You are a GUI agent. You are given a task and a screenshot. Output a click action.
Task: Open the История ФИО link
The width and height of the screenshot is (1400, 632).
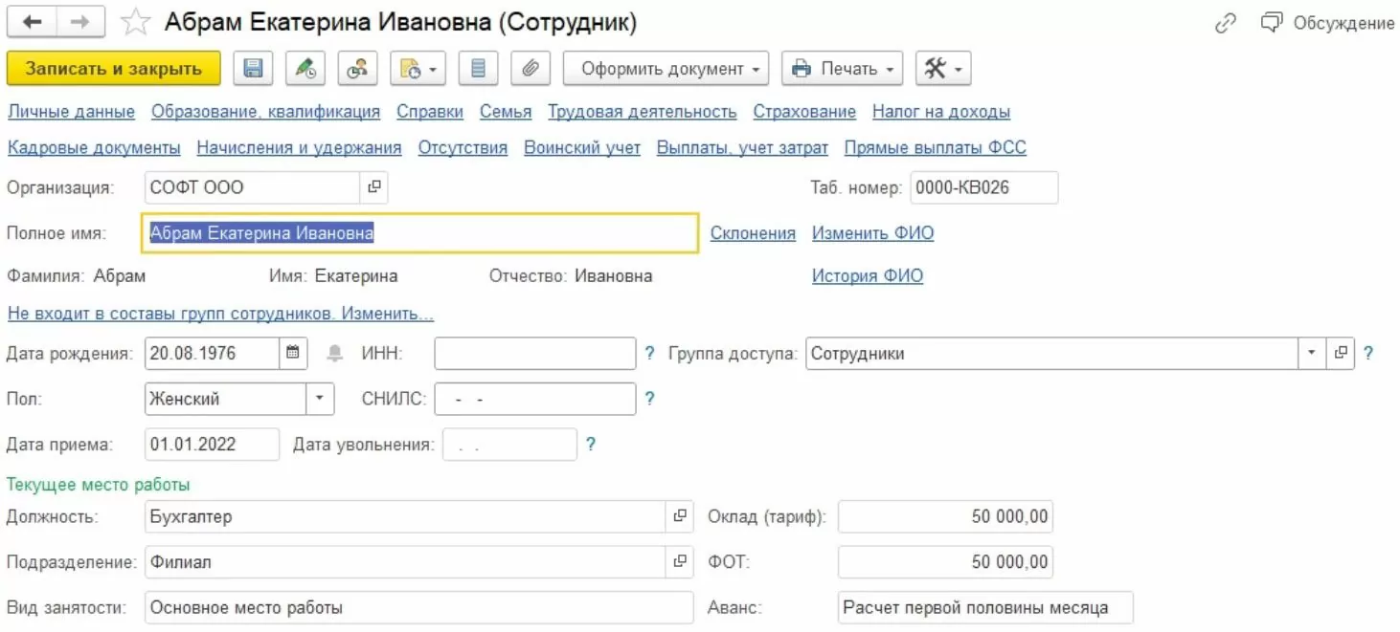pyautogui.click(x=868, y=276)
